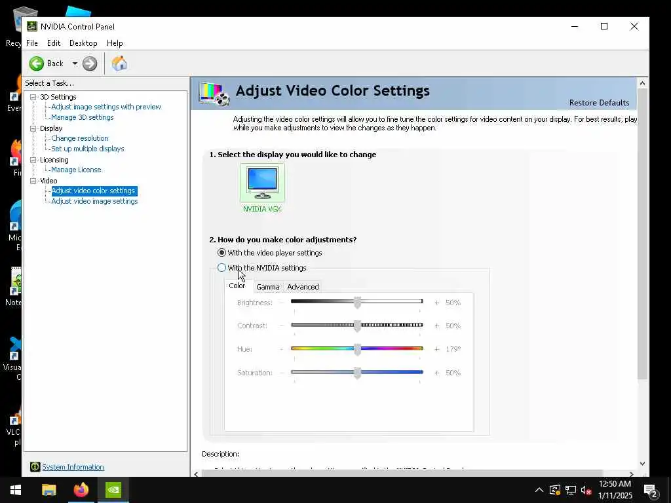
Task: Click the Contrast slider handle
Action: pyautogui.click(x=358, y=326)
